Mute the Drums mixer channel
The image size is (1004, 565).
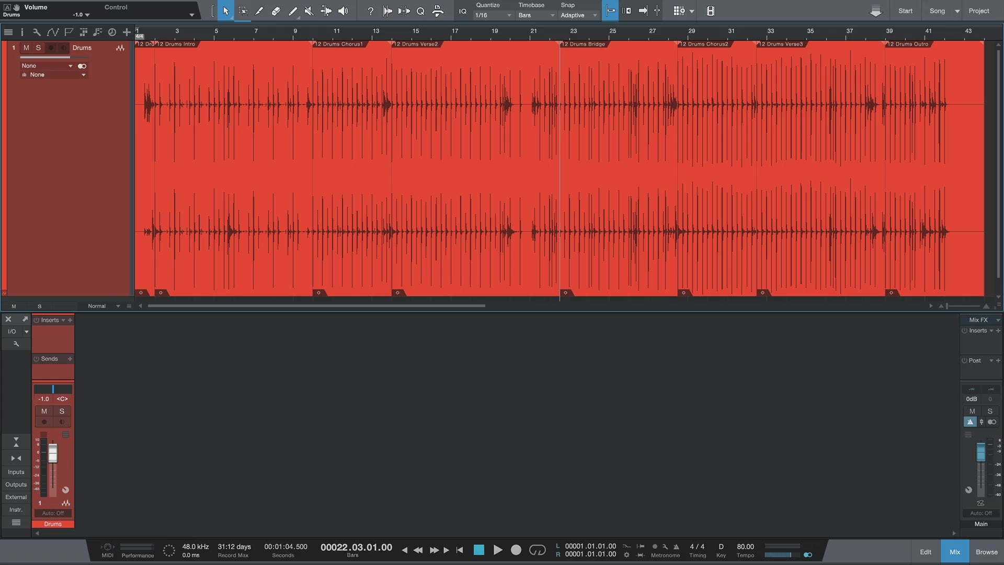pos(44,411)
